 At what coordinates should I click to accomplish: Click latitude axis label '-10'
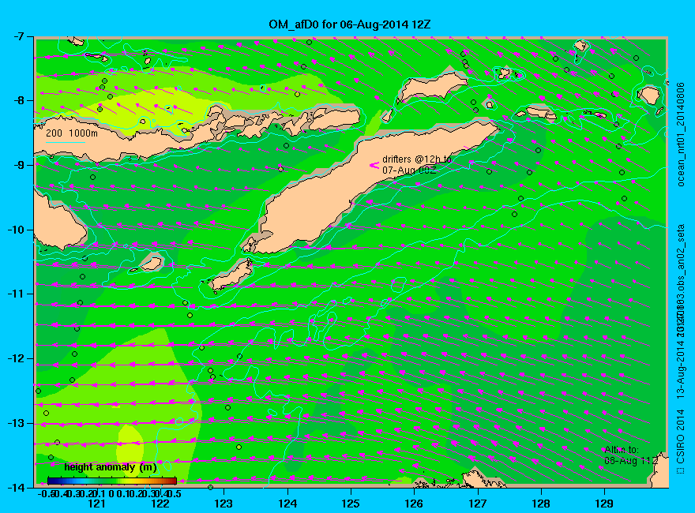[16, 230]
